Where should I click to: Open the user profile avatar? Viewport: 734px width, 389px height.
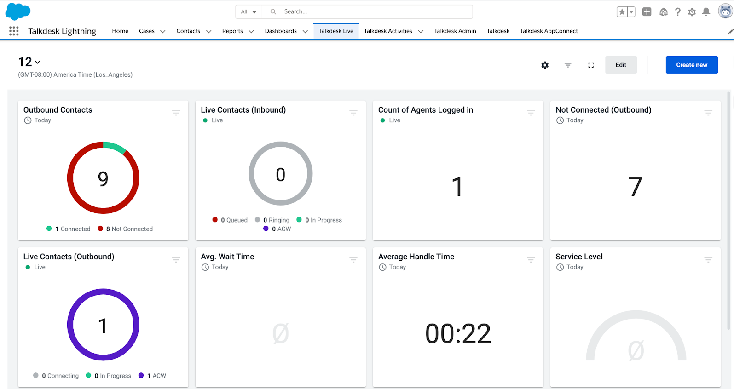point(725,11)
